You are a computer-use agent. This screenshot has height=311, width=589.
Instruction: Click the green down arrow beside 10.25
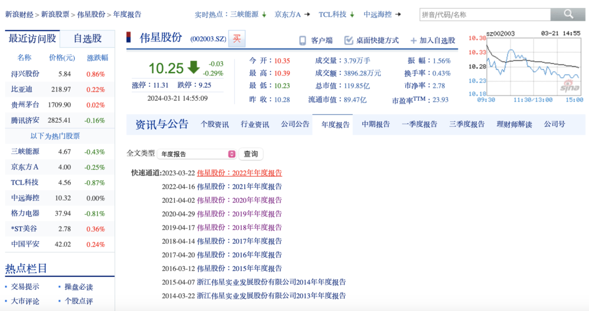tap(193, 68)
